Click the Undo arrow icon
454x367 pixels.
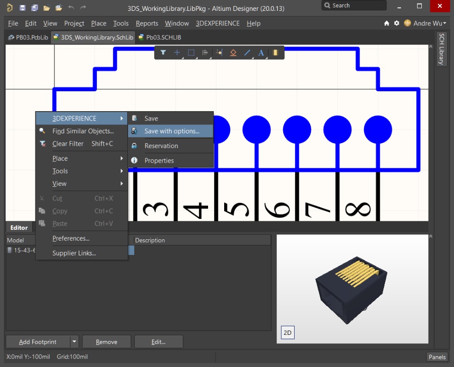click(71, 8)
